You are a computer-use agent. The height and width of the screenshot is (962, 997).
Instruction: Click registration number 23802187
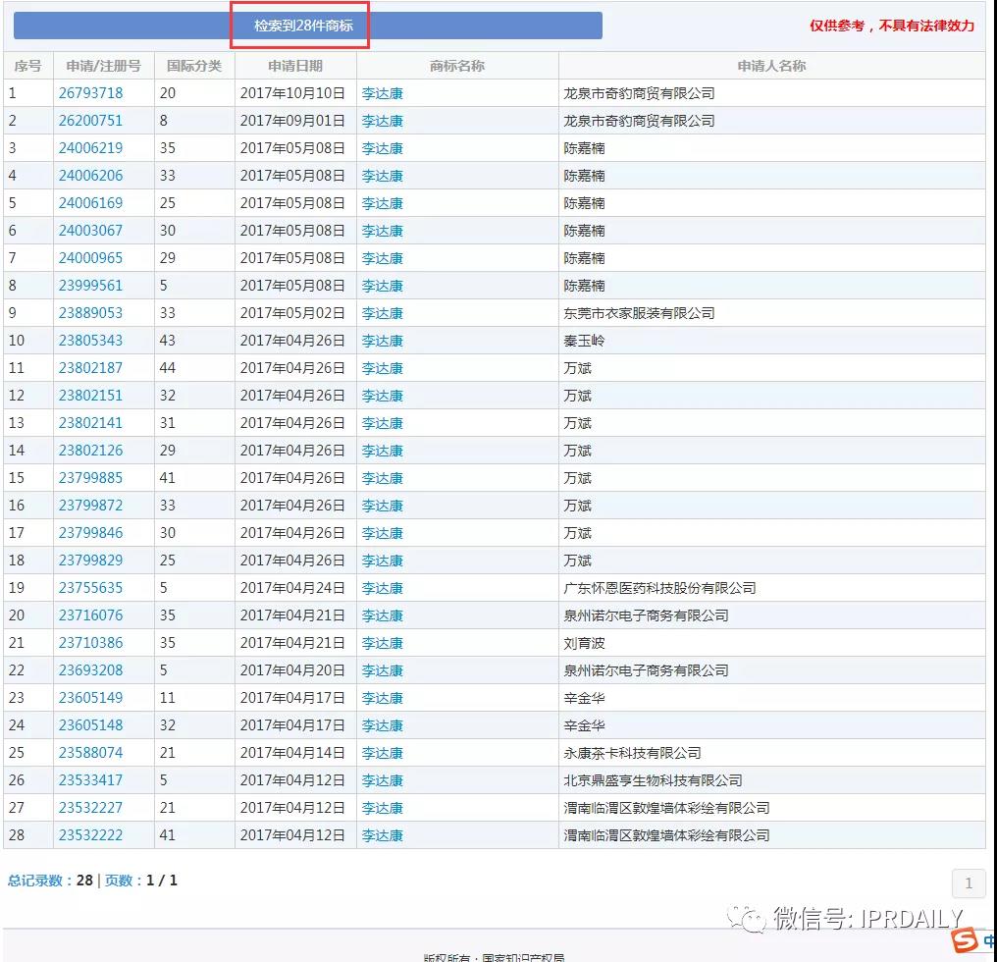(90, 368)
